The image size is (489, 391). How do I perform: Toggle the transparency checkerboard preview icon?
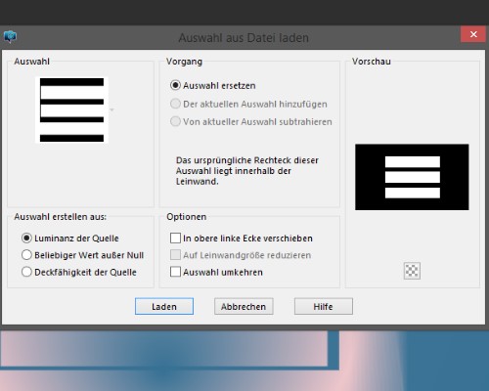tap(412, 271)
